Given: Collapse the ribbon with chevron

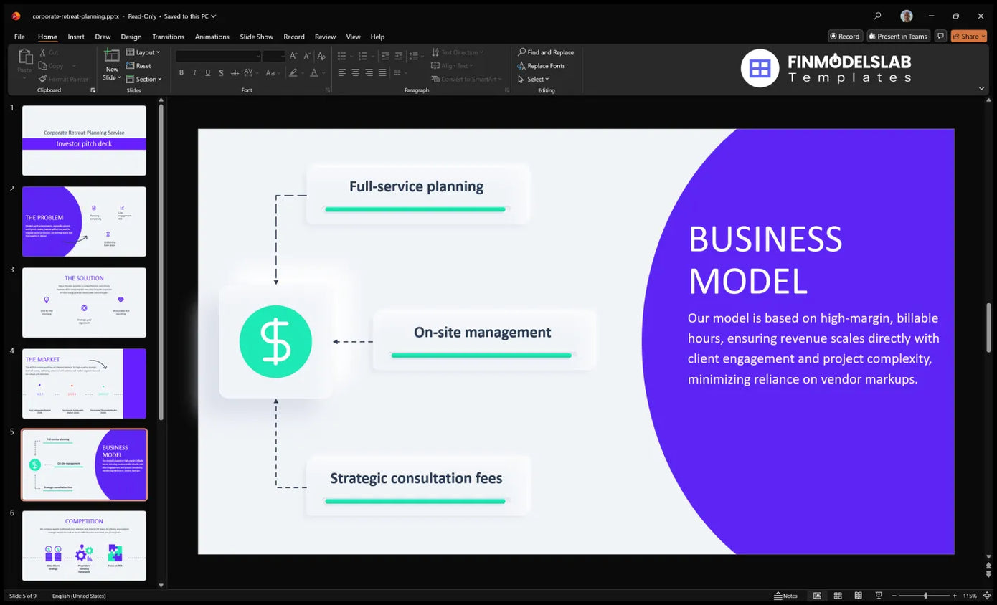Looking at the screenshot, I should [x=981, y=88].
